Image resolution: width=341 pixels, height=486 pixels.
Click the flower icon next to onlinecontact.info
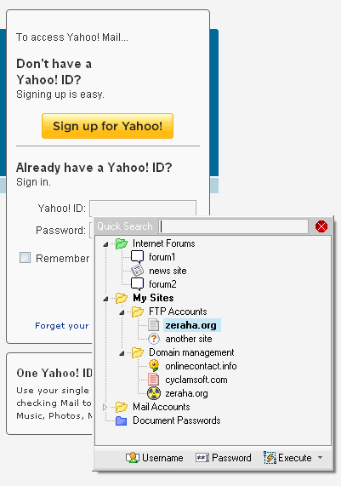click(x=154, y=366)
